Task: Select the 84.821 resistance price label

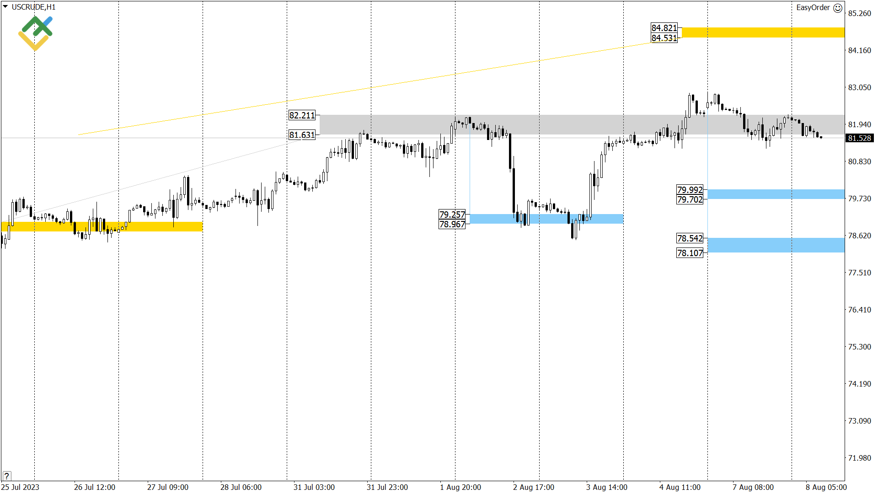Action: (663, 28)
